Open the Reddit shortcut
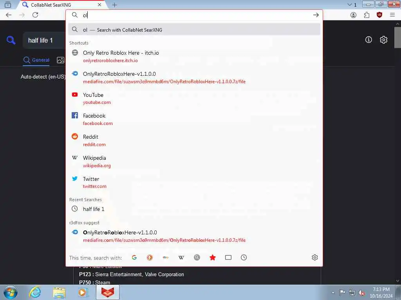Screen dimensions: 401x300 (194, 141)
